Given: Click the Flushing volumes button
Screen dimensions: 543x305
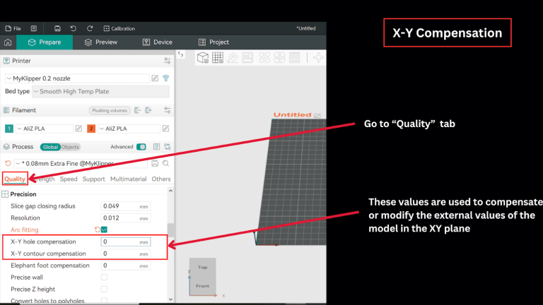Looking at the screenshot, I should (x=110, y=110).
